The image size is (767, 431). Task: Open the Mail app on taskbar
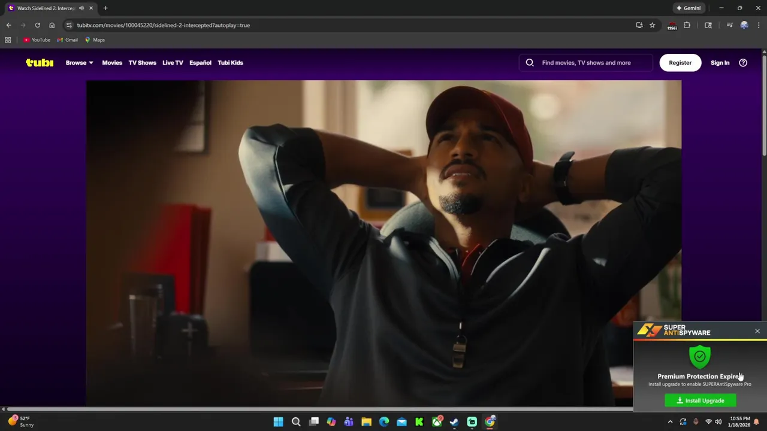pyautogui.click(x=401, y=422)
